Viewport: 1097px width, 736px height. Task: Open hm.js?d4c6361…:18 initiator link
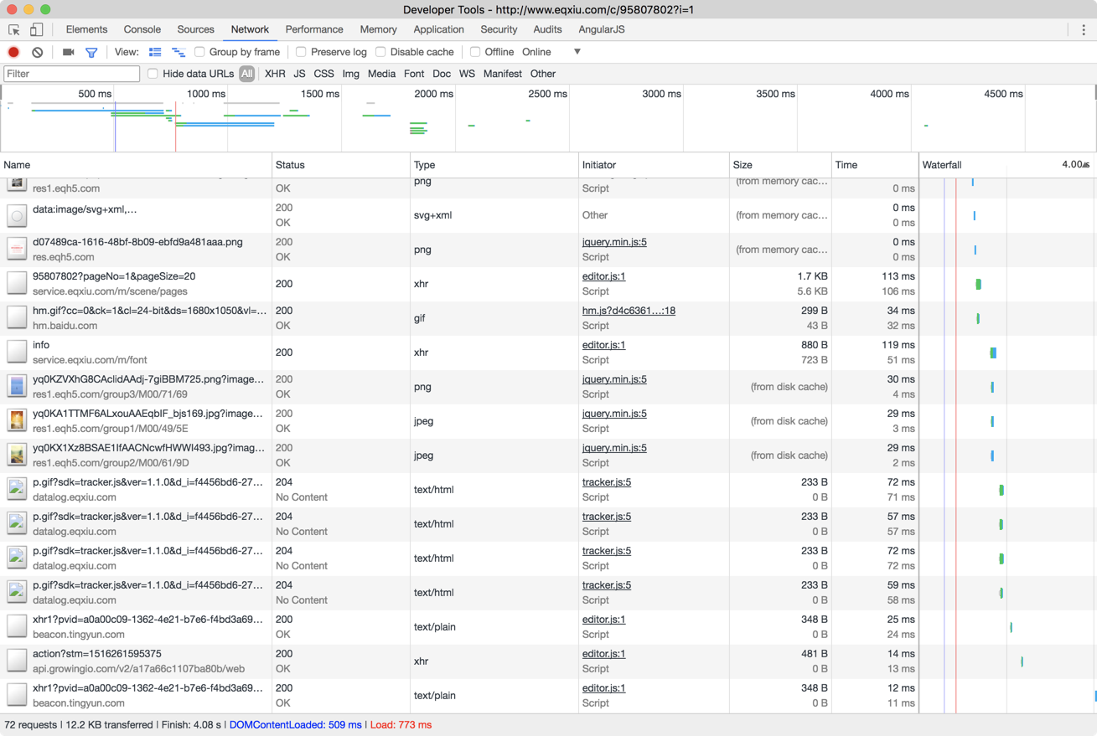(x=629, y=311)
